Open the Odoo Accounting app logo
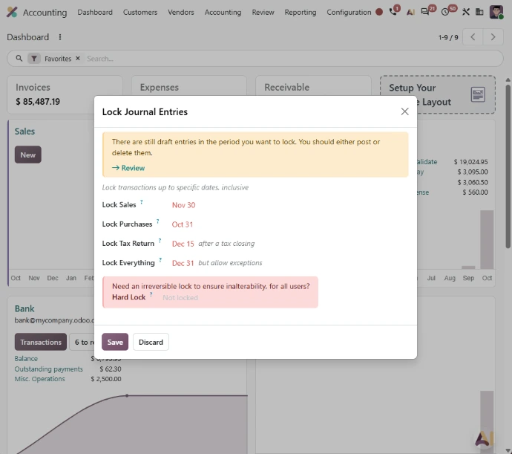512x454 pixels. [12, 12]
